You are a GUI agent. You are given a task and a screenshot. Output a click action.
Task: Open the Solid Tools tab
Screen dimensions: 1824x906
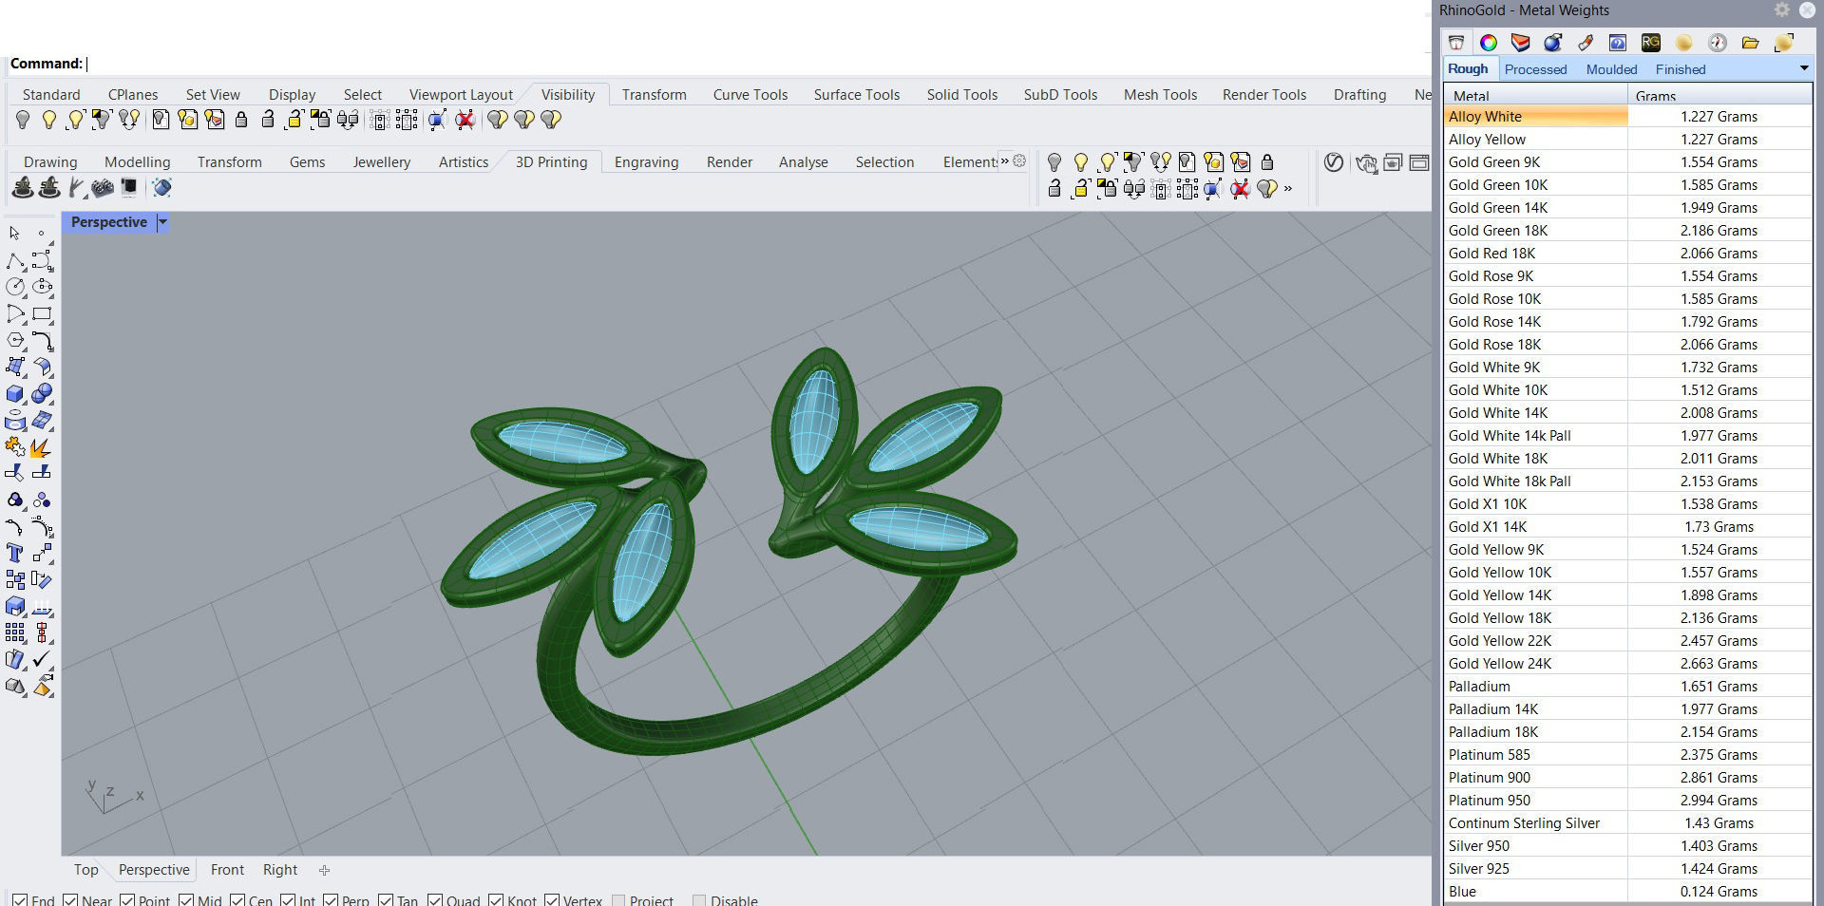tap(961, 95)
